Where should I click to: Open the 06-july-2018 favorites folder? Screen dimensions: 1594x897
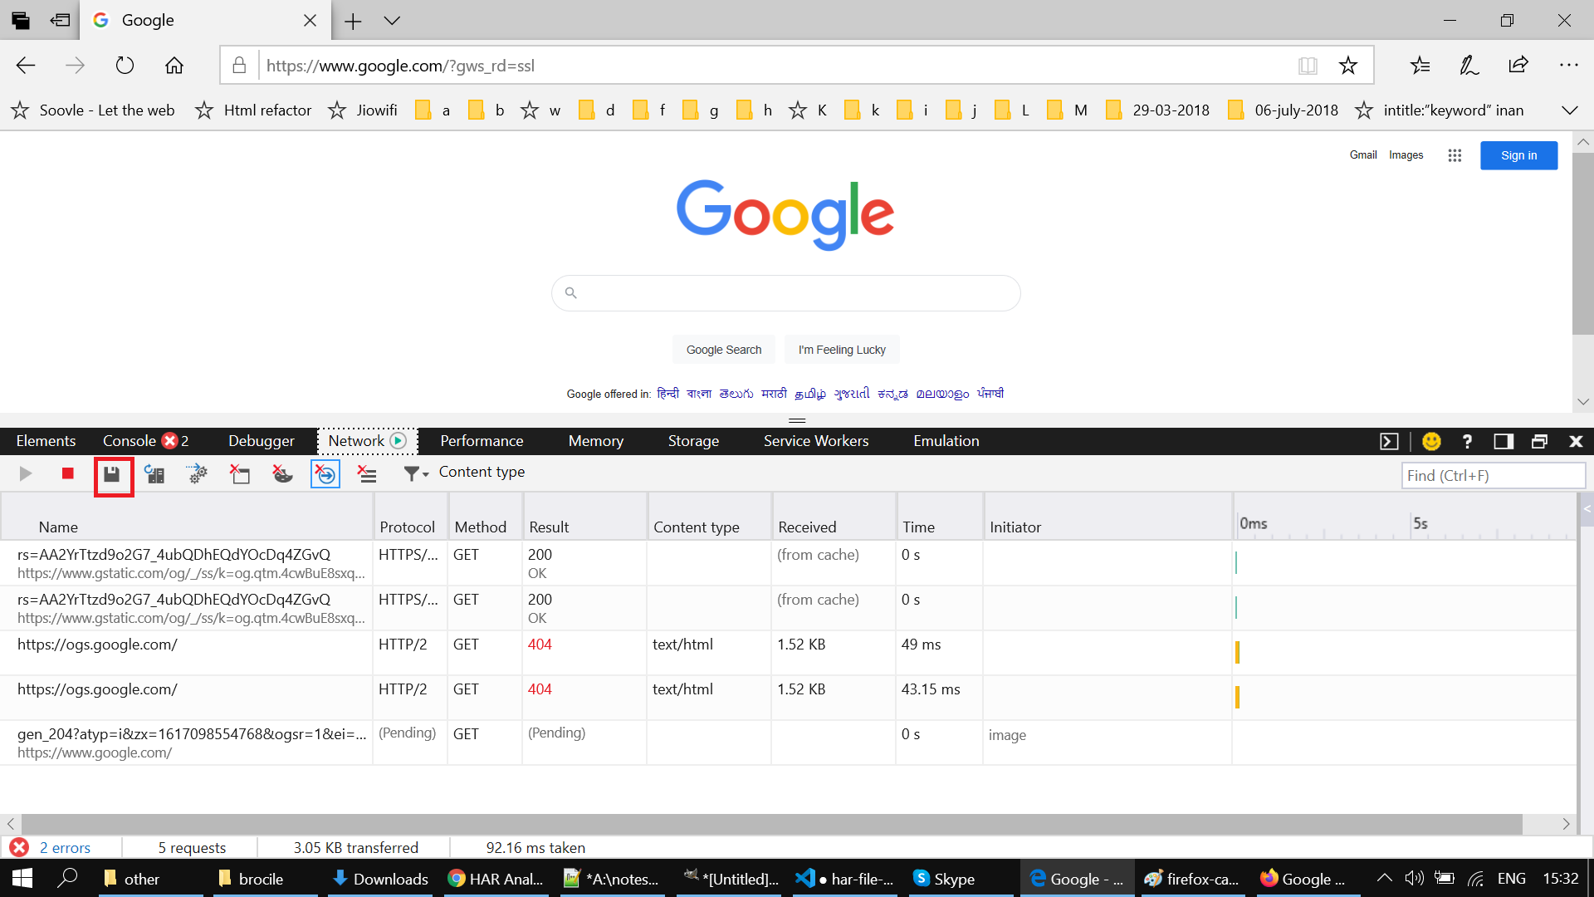coord(1284,110)
